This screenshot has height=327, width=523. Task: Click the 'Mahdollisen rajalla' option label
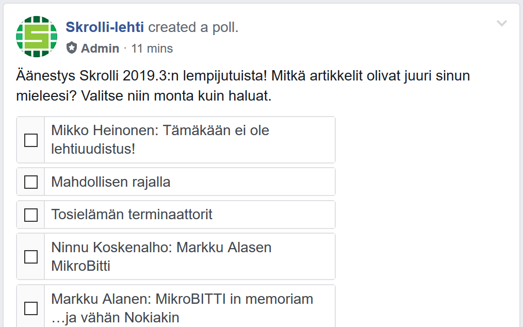point(111,182)
